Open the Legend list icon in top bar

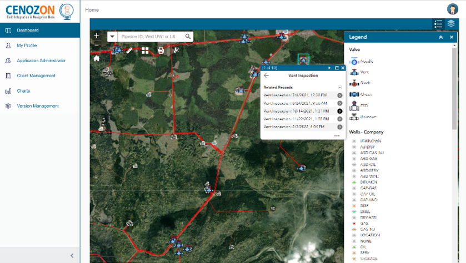[438, 24]
